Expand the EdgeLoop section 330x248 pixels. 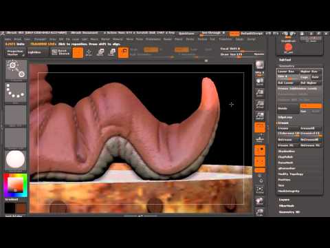[x=285, y=117]
